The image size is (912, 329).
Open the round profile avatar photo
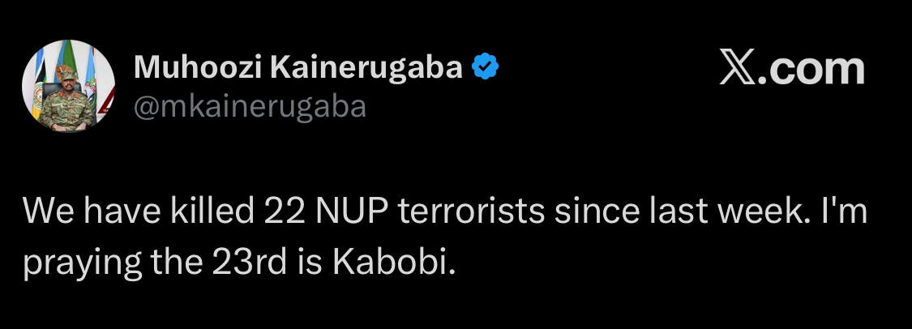(x=66, y=86)
